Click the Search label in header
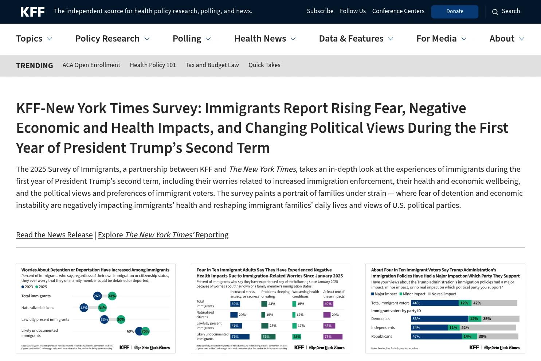 (x=511, y=11)
